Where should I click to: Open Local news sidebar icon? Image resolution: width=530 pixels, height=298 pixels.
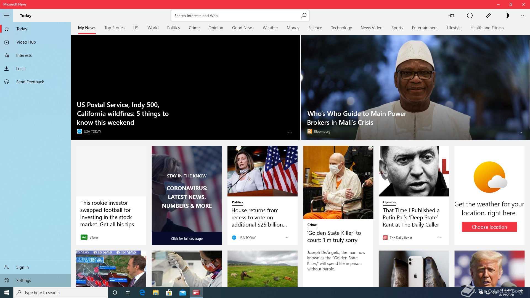point(7,69)
